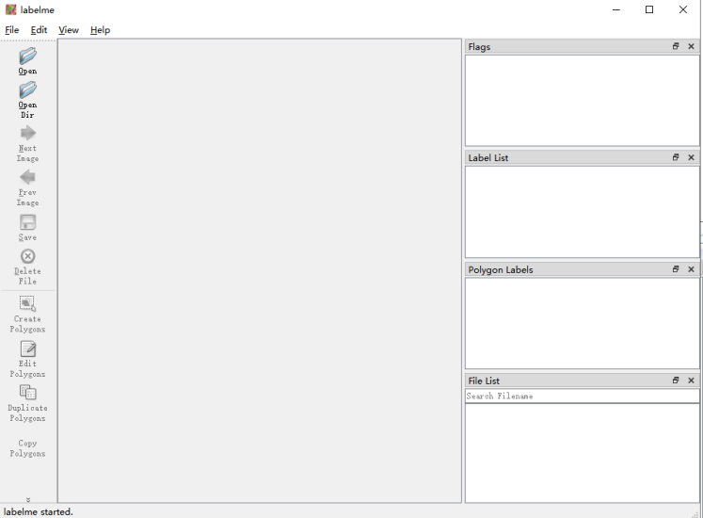Minimize the labelme window

616,9
